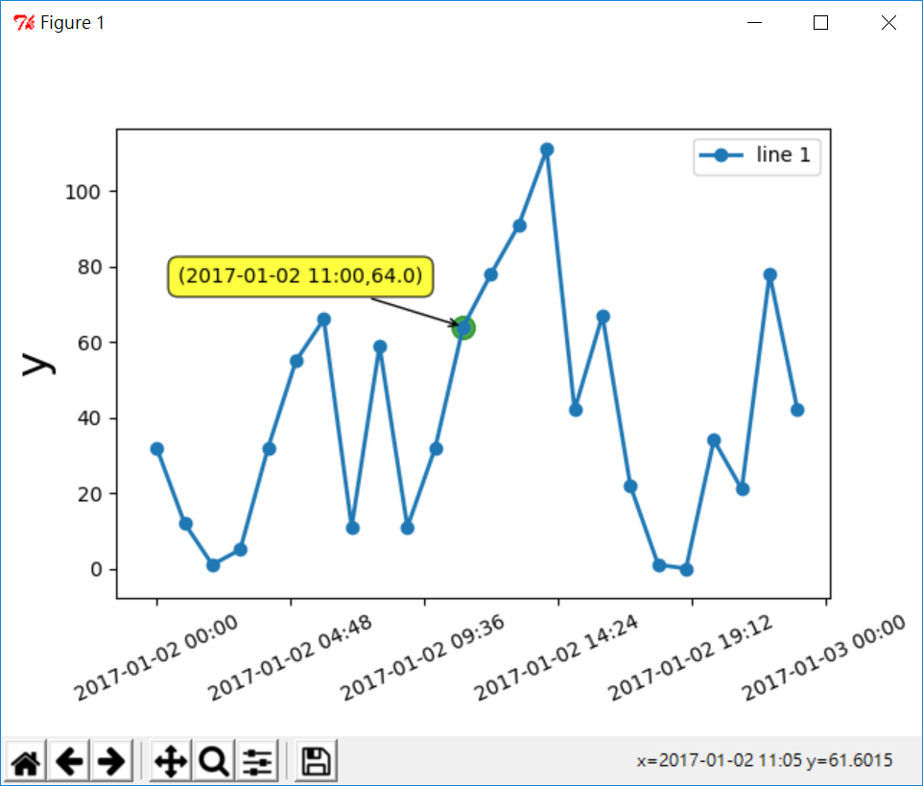The image size is (923, 786).
Task: Activate the Zoom to rectangle magnifier
Action: click(214, 762)
